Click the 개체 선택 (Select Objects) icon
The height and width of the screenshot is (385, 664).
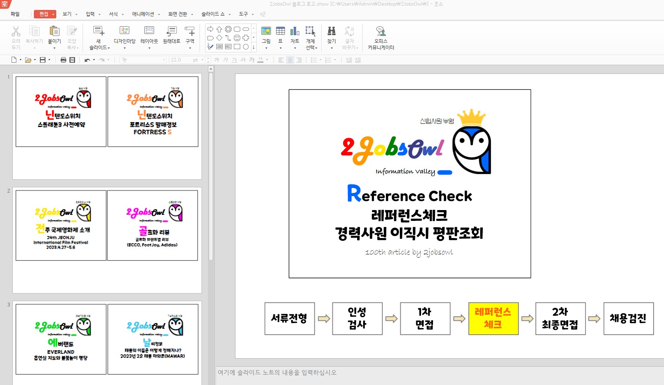point(310,31)
